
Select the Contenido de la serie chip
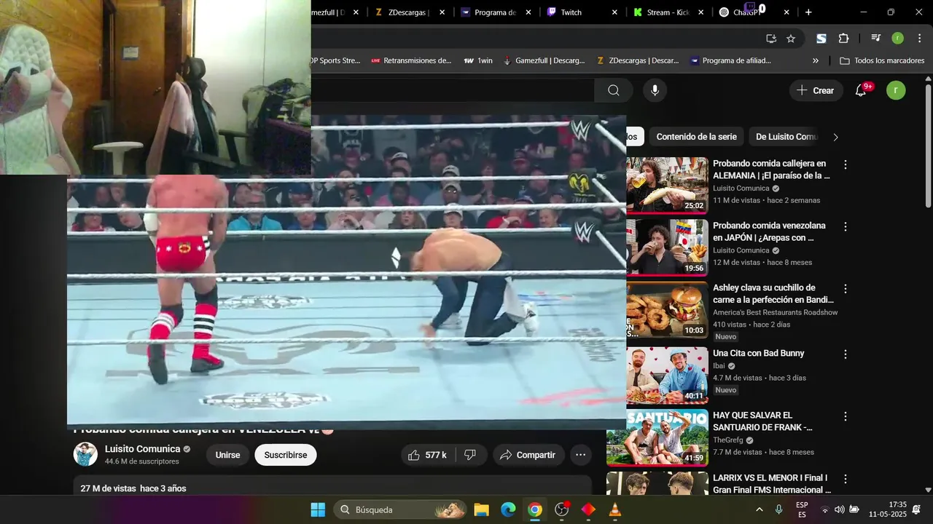[x=696, y=137]
